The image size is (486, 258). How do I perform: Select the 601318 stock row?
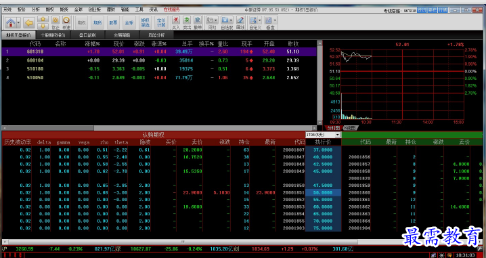tap(159, 51)
